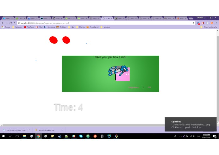Viewport: 219px width, 155px height.
Task: Click the 'Give your pet box a rub!' heading
Action: [x=111, y=57]
